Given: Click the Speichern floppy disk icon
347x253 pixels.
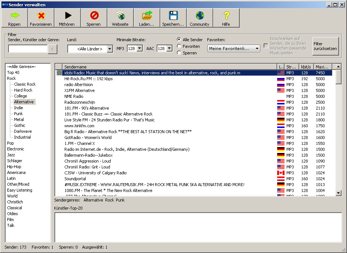Looking at the screenshot, I should pyautogui.click(x=173, y=15).
